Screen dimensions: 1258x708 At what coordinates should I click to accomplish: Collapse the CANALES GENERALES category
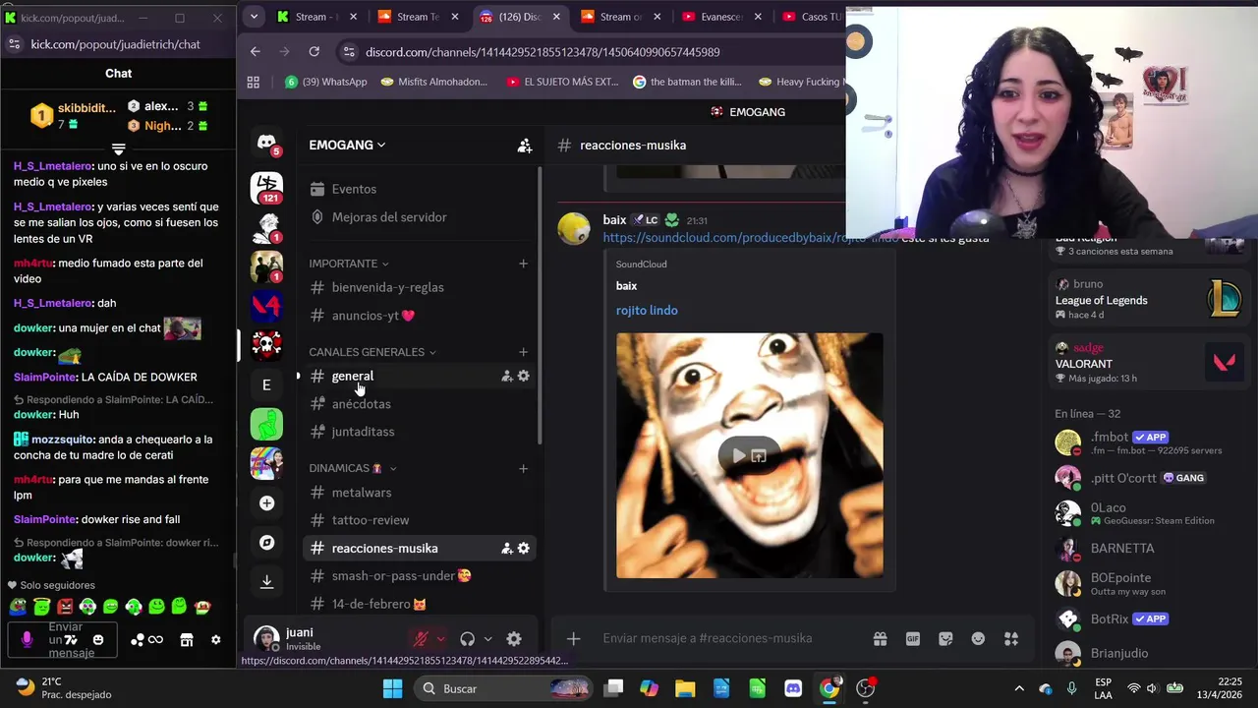(x=372, y=352)
